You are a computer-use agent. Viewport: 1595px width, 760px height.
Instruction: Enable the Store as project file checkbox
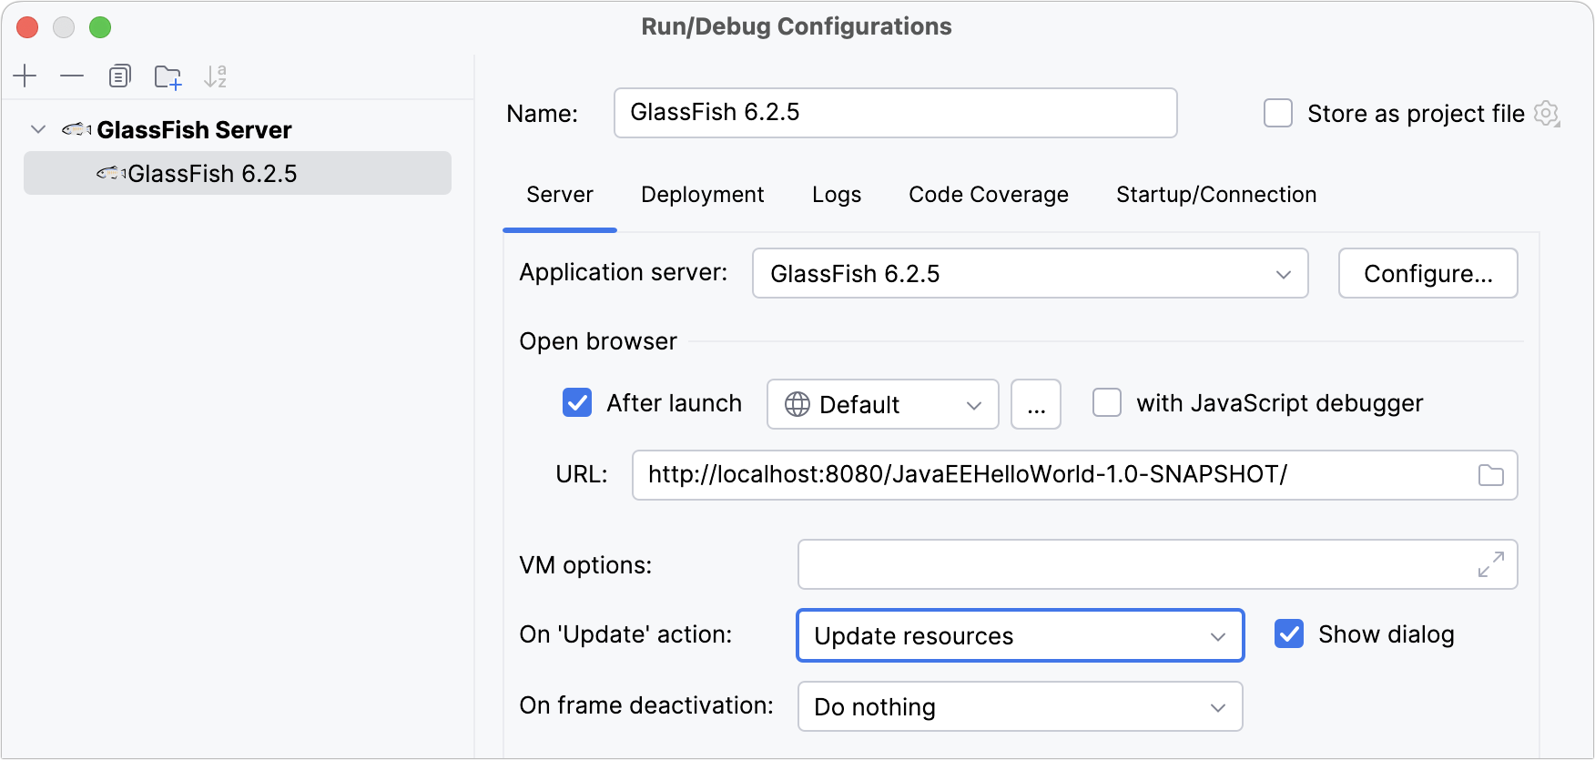click(1278, 114)
